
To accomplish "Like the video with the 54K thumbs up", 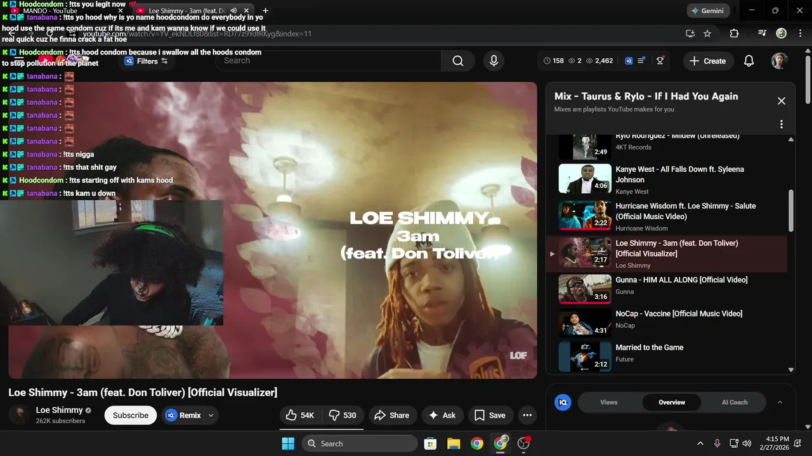I will pos(300,415).
